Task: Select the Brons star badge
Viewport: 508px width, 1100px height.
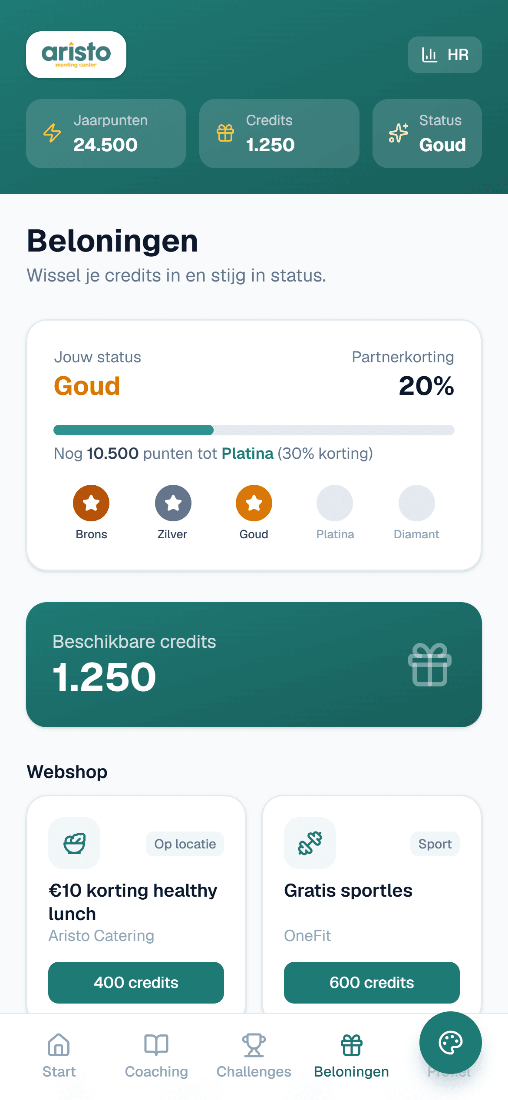Action: [x=91, y=503]
